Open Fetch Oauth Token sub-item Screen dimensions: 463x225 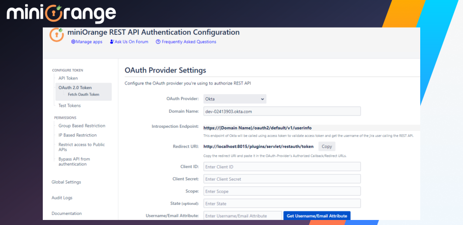pyautogui.click(x=84, y=94)
